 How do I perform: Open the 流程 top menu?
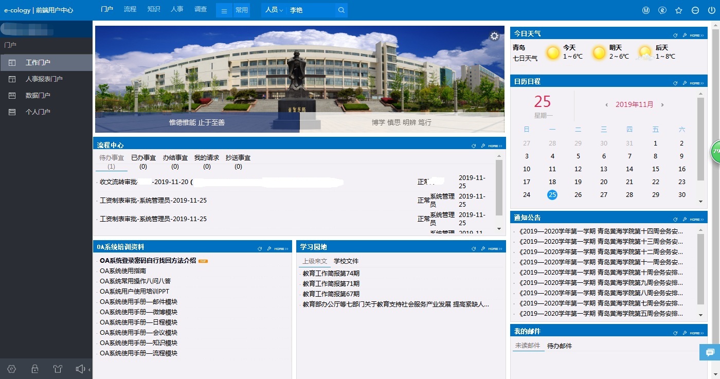pyautogui.click(x=130, y=9)
